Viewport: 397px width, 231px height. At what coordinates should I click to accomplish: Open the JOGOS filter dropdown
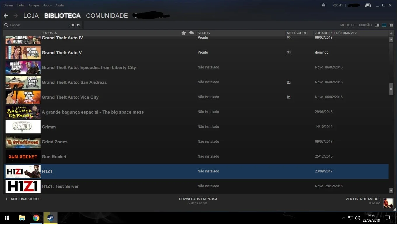pos(74,25)
